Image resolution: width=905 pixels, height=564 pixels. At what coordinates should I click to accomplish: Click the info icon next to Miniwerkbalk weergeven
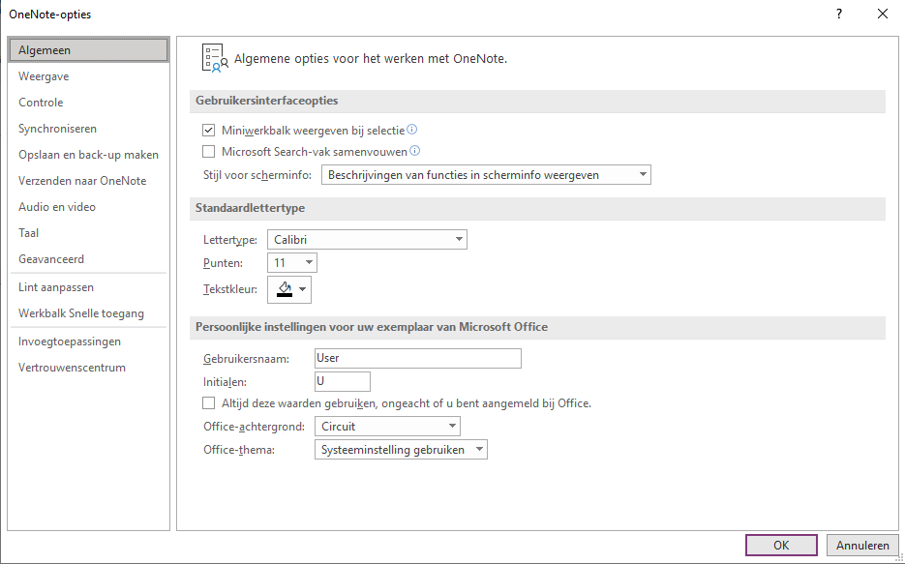(x=411, y=130)
